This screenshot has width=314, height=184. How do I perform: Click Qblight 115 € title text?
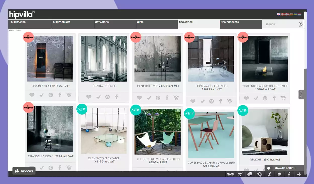pos(265,160)
